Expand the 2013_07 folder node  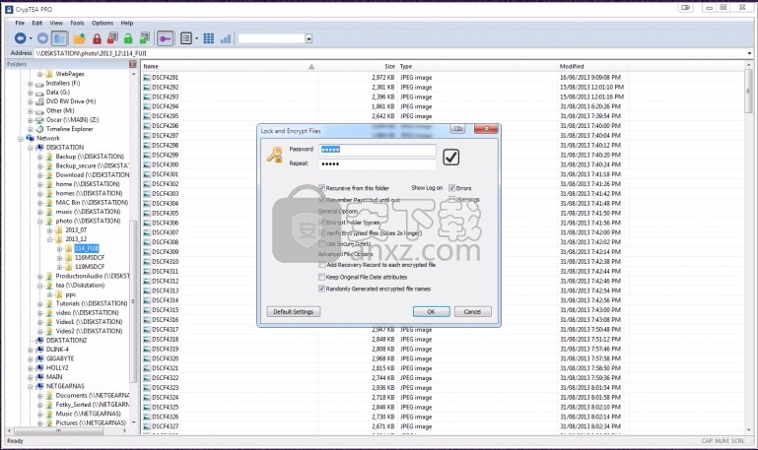tap(50, 230)
